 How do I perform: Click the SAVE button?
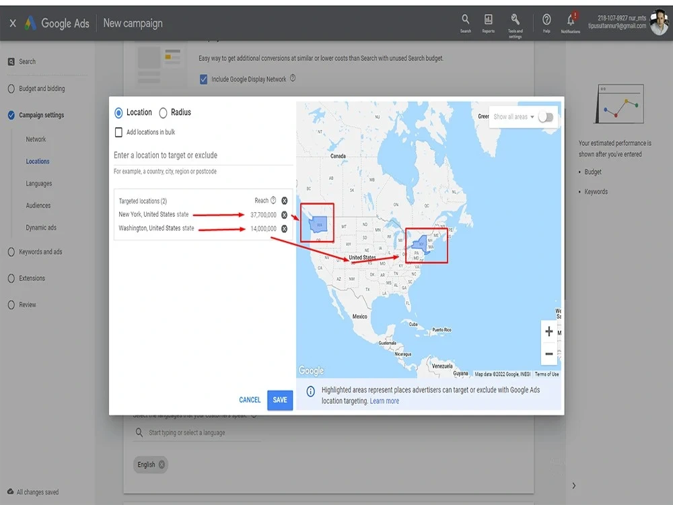point(280,400)
